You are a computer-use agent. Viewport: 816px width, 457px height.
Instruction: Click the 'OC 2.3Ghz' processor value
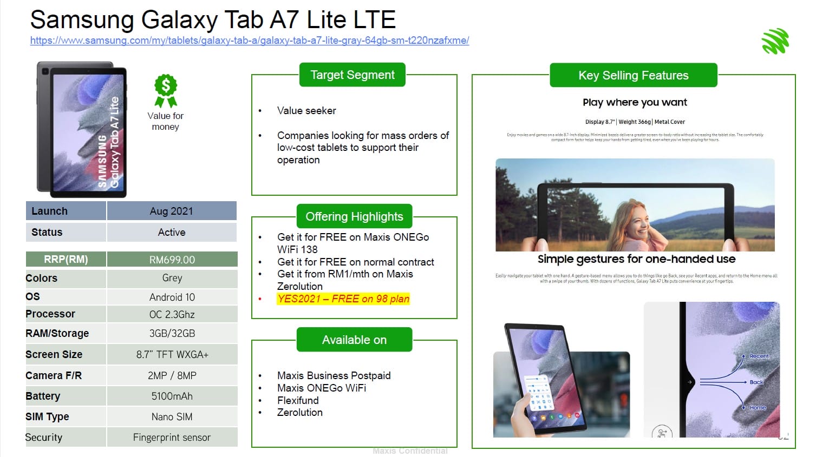tap(172, 314)
